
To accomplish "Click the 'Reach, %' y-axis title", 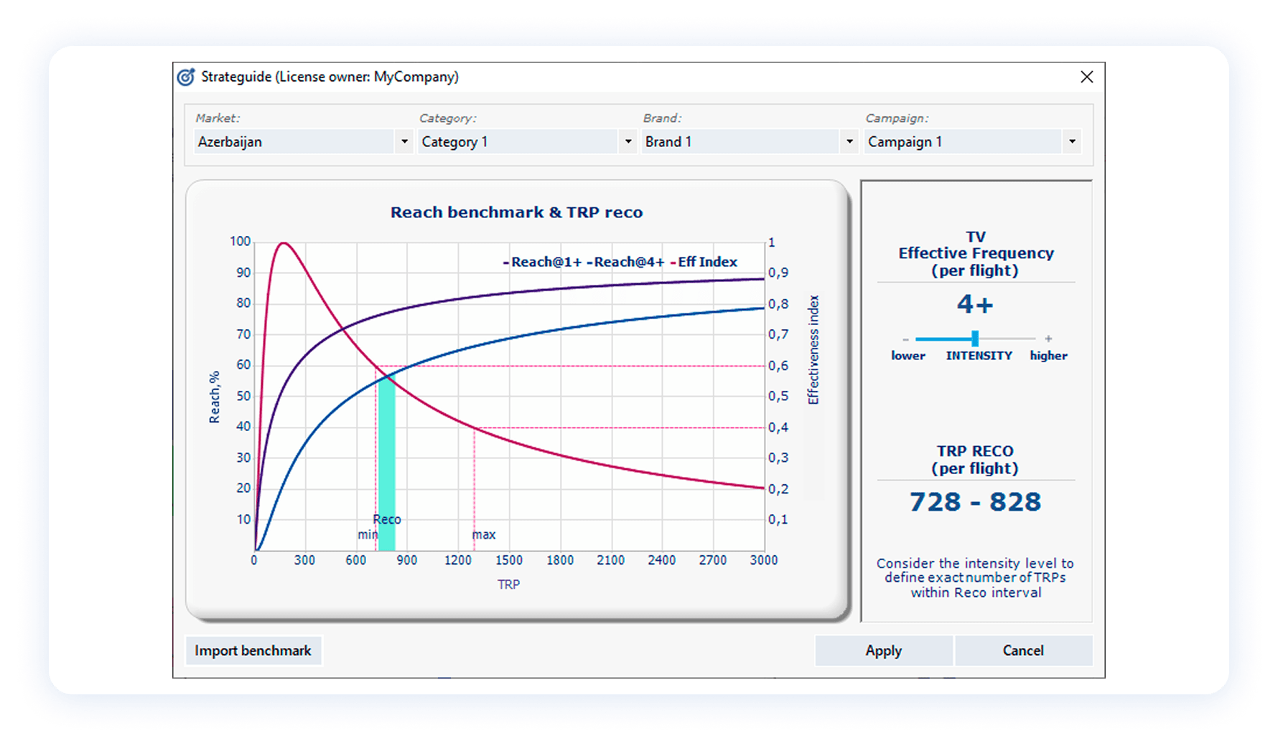I will (x=214, y=397).
